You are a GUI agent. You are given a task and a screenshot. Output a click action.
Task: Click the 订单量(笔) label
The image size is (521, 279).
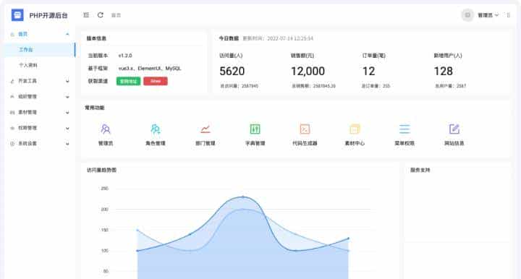pos(374,56)
